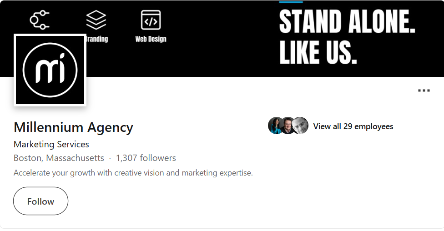The width and height of the screenshot is (444, 231).
Task: Click the third grayscale employee avatar
Action: coord(300,126)
